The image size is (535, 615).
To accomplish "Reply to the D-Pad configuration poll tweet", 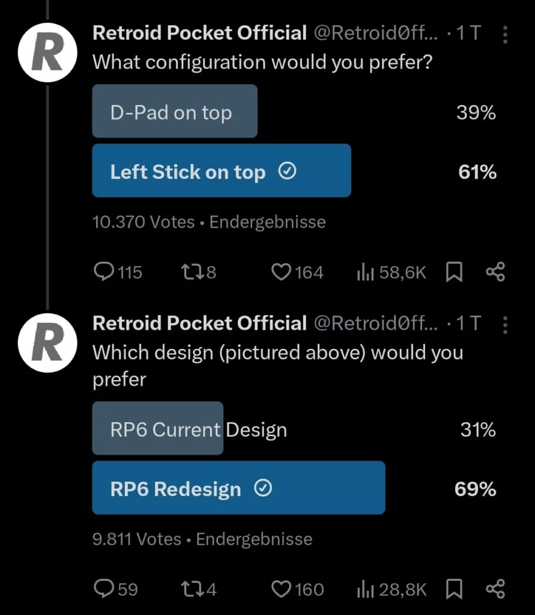I will click(106, 272).
